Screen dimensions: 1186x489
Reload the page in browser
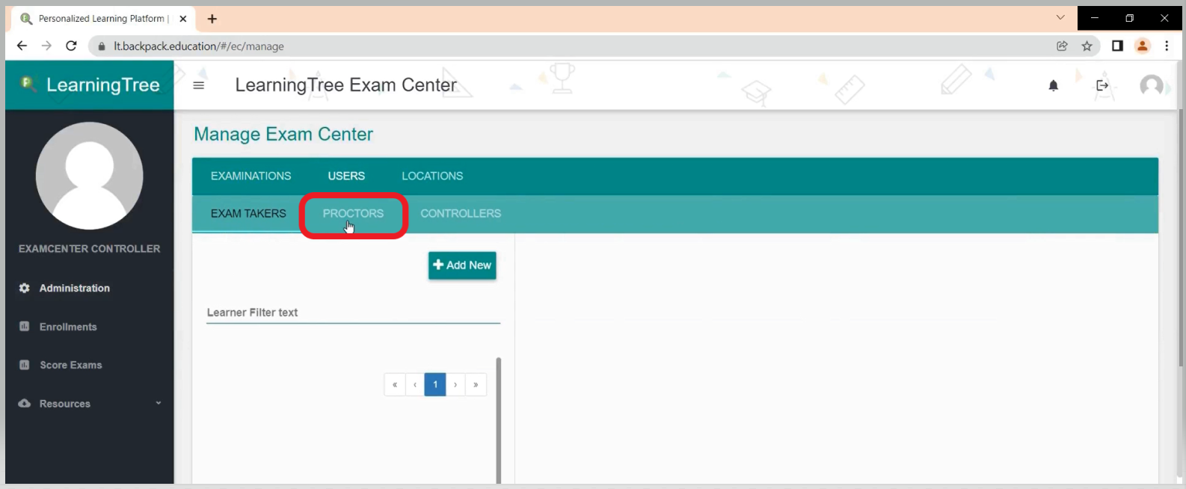[71, 46]
